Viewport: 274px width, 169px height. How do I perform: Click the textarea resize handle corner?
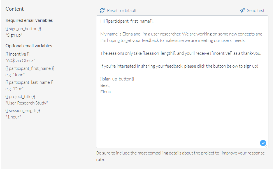[x=266, y=146]
